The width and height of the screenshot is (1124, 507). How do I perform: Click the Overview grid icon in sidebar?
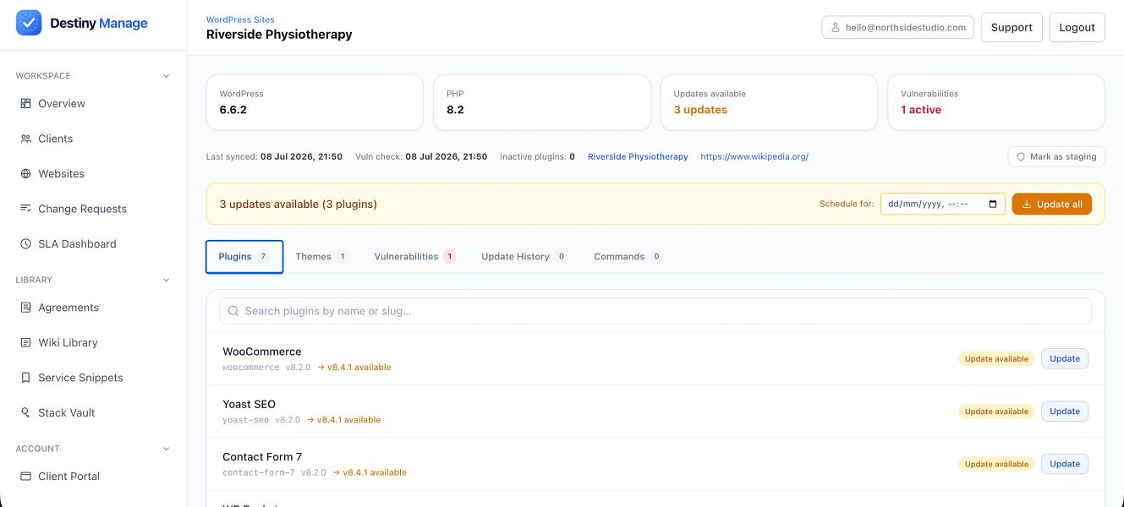(25, 103)
